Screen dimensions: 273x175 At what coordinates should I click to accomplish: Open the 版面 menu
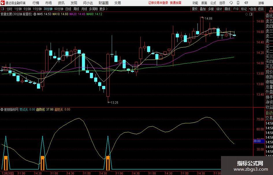pos(204,3)
